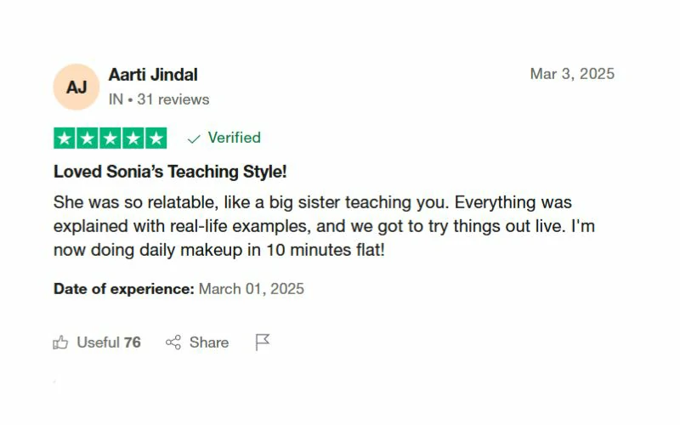Click the Share network icon
This screenshot has width=680, height=425.
tap(173, 343)
